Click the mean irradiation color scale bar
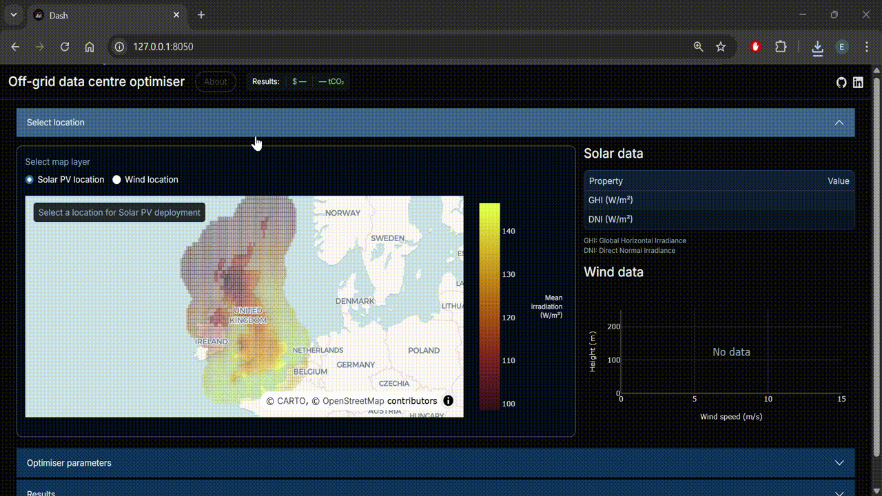The height and width of the screenshot is (496, 882). point(489,307)
